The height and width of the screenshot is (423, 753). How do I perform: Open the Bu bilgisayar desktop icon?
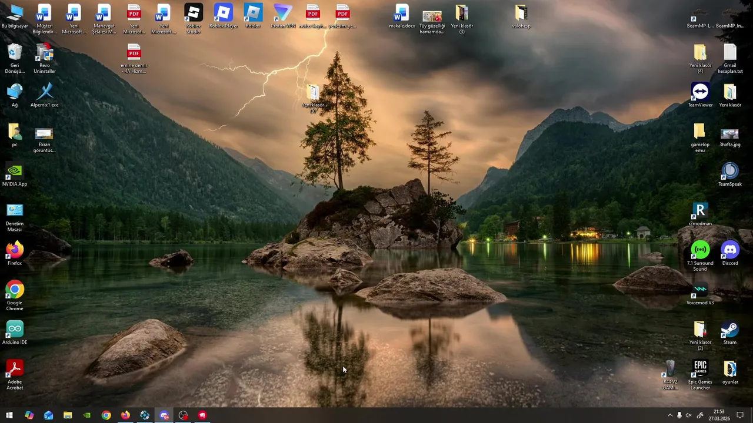[15, 17]
